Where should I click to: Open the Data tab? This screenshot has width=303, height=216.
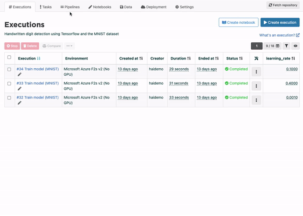click(126, 7)
